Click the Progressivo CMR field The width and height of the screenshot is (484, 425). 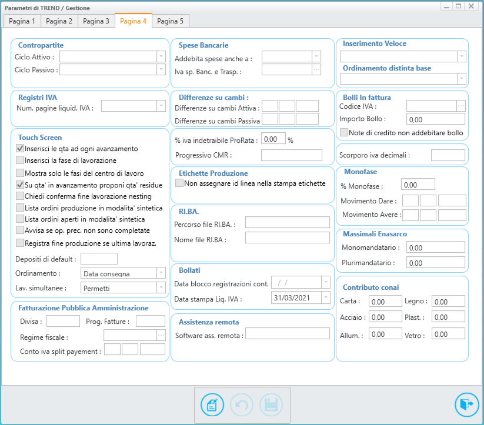coord(291,155)
